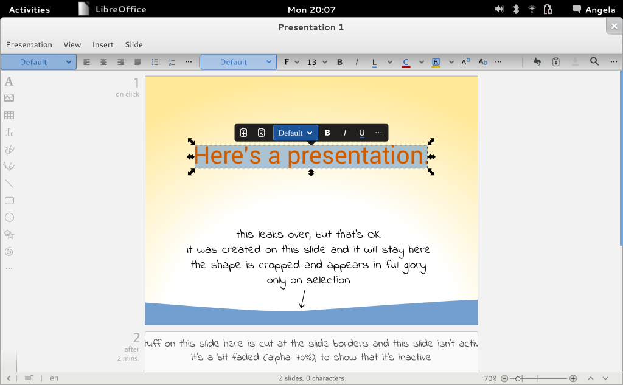Click Activities in the top bar
The width and height of the screenshot is (623, 385).
pos(29,9)
